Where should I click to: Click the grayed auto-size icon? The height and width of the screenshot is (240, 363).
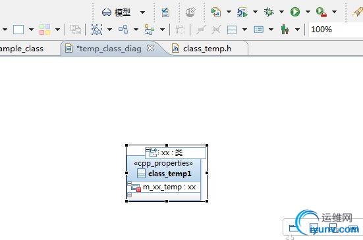pos(180,30)
